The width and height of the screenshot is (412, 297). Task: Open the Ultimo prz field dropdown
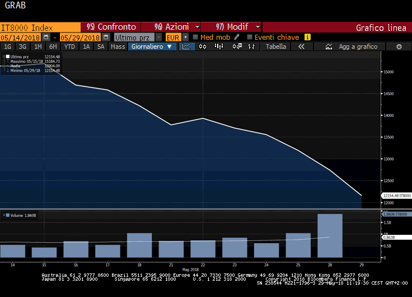(160, 38)
